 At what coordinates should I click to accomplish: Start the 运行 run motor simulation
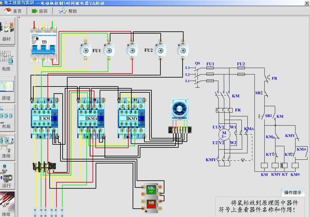7,177
